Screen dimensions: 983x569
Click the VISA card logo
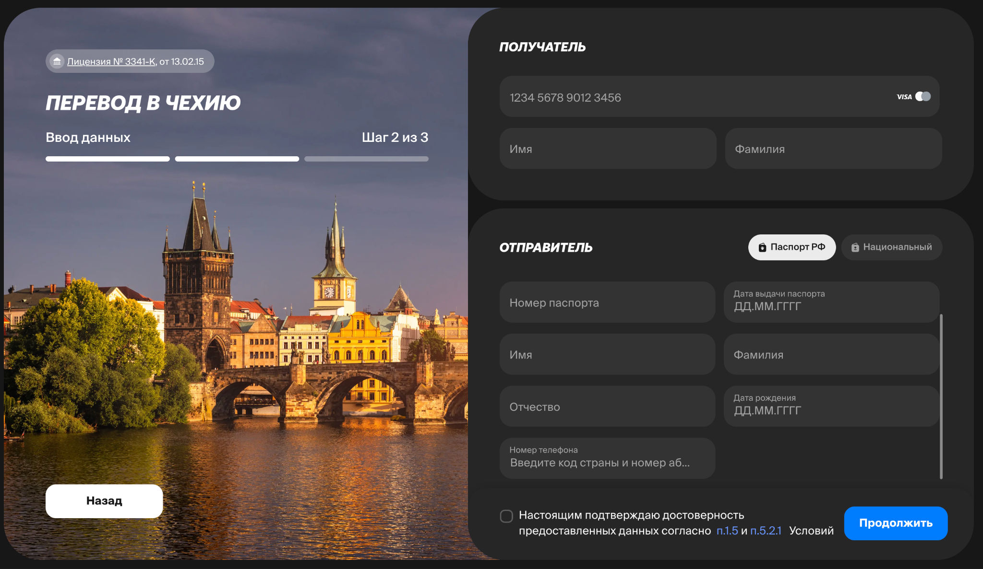pyautogui.click(x=904, y=97)
